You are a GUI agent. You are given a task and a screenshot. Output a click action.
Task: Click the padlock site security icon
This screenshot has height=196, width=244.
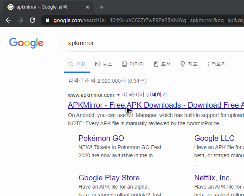(47, 20)
